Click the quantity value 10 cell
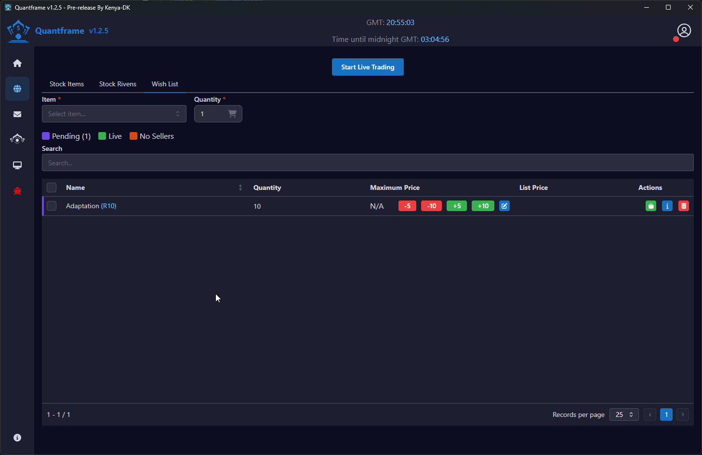The width and height of the screenshot is (702, 455). tap(257, 206)
